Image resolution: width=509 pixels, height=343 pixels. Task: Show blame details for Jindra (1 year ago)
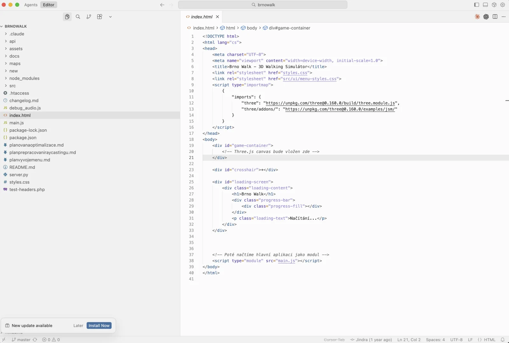pyautogui.click(x=371, y=340)
